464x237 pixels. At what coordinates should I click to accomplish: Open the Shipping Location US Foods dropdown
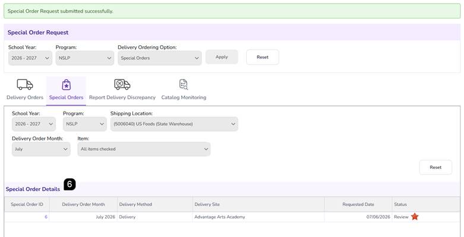tap(174, 124)
